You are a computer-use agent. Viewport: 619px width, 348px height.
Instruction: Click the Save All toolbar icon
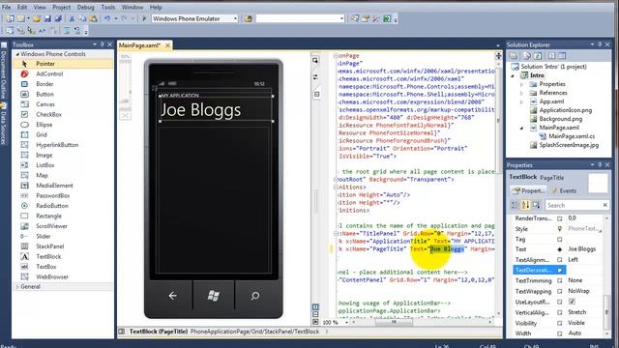coord(58,18)
